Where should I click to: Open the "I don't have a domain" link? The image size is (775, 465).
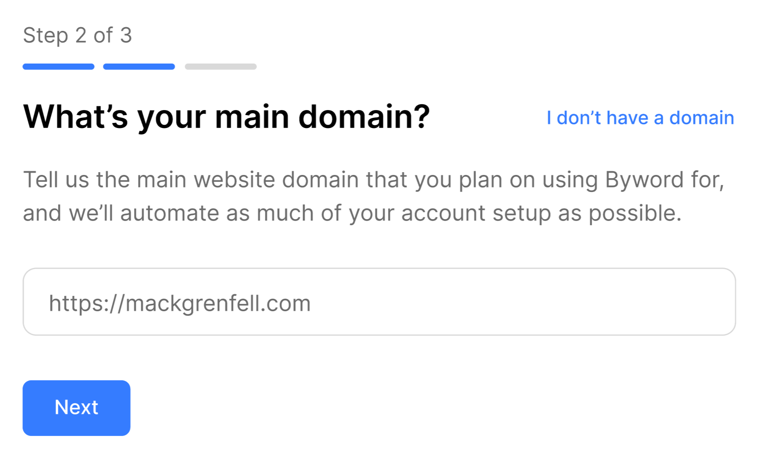coord(640,118)
